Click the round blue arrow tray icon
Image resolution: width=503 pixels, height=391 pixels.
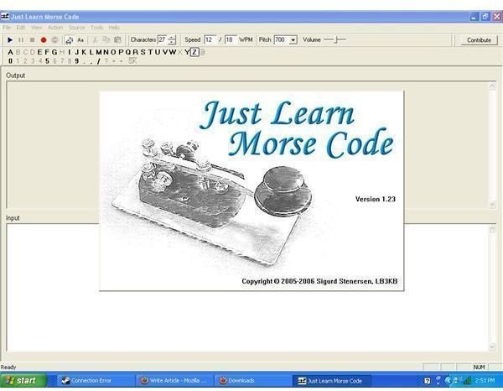coord(449,381)
